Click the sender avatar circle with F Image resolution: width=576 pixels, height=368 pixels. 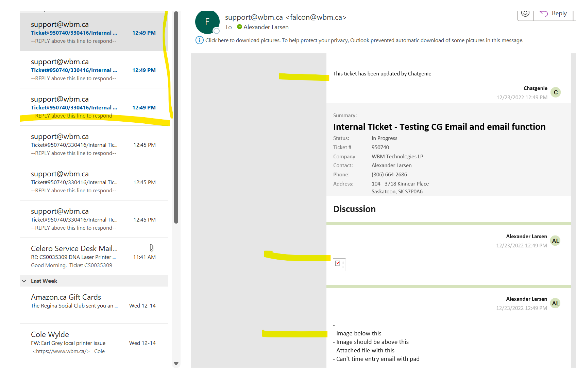(207, 22)
